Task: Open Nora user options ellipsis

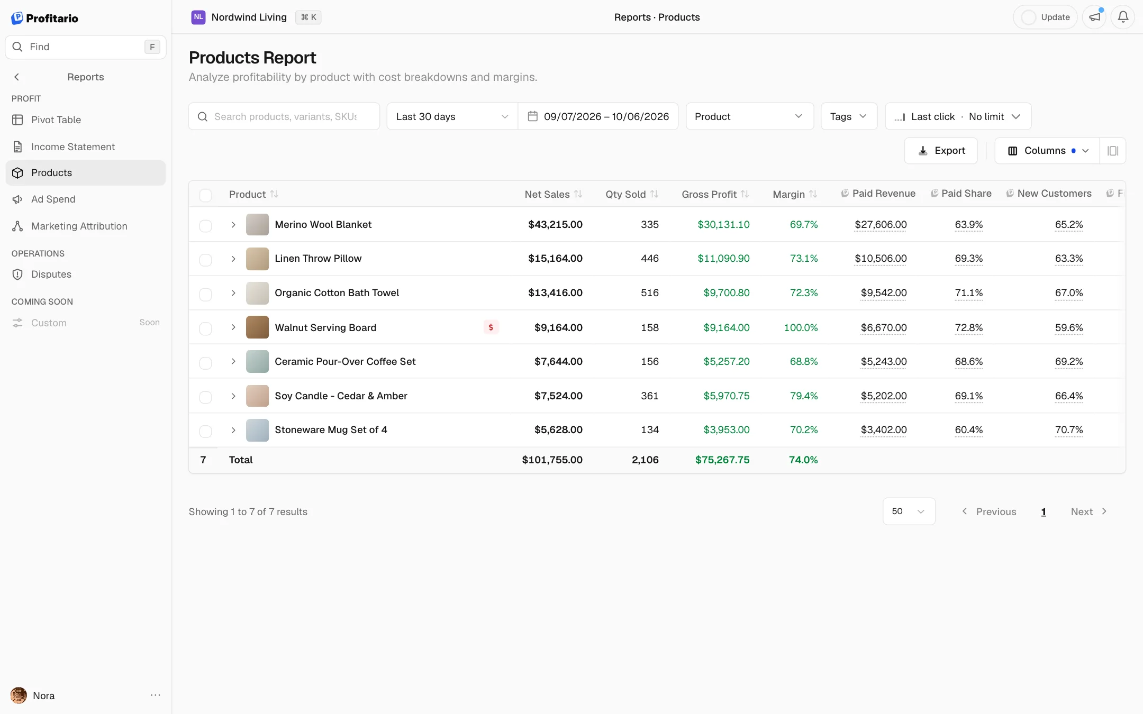Action: pyautogui.click(x=155, y=695)
